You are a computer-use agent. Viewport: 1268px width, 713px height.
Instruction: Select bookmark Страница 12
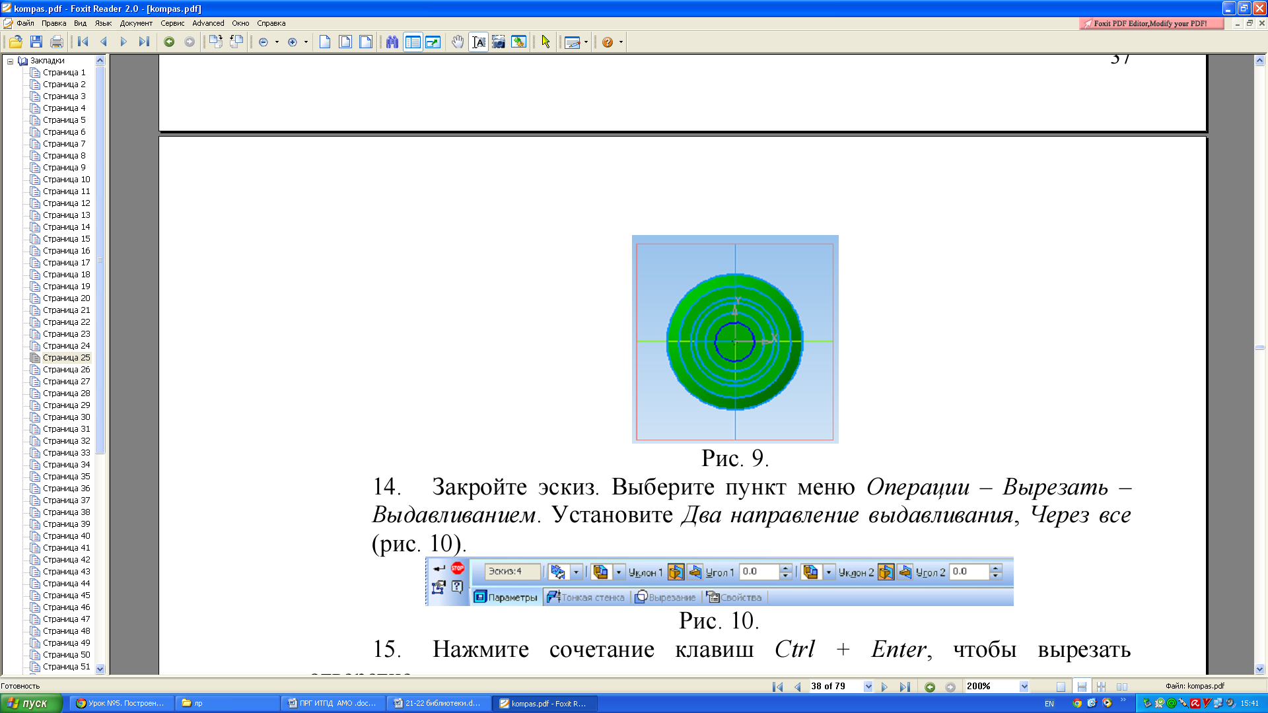pyautogui.click(x=66, y=203)
